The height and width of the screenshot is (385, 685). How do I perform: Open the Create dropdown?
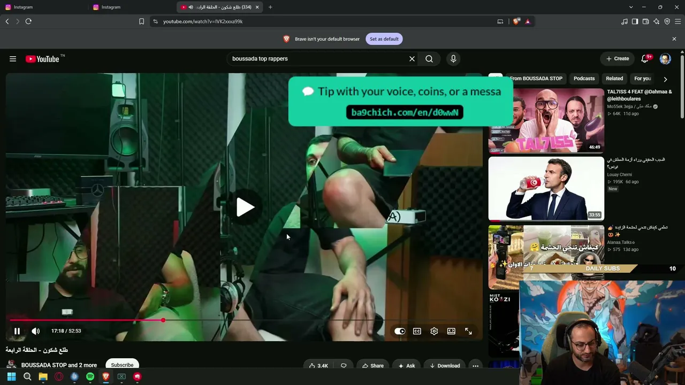tap(618, 59)
